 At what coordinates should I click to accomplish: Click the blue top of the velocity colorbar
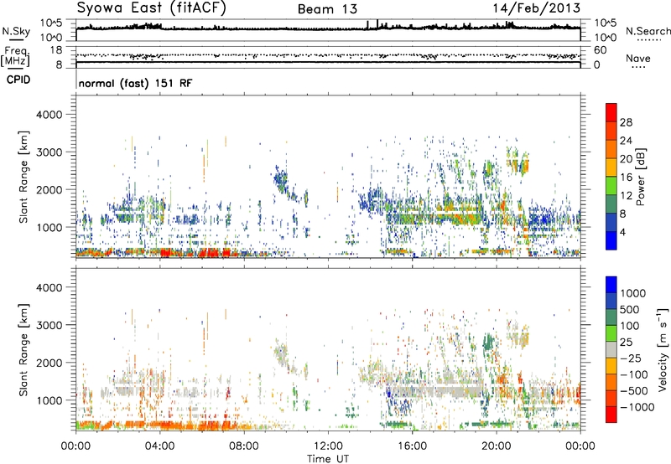611,285
